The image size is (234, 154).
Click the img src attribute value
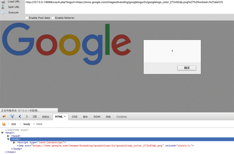(x=97, y=146)
